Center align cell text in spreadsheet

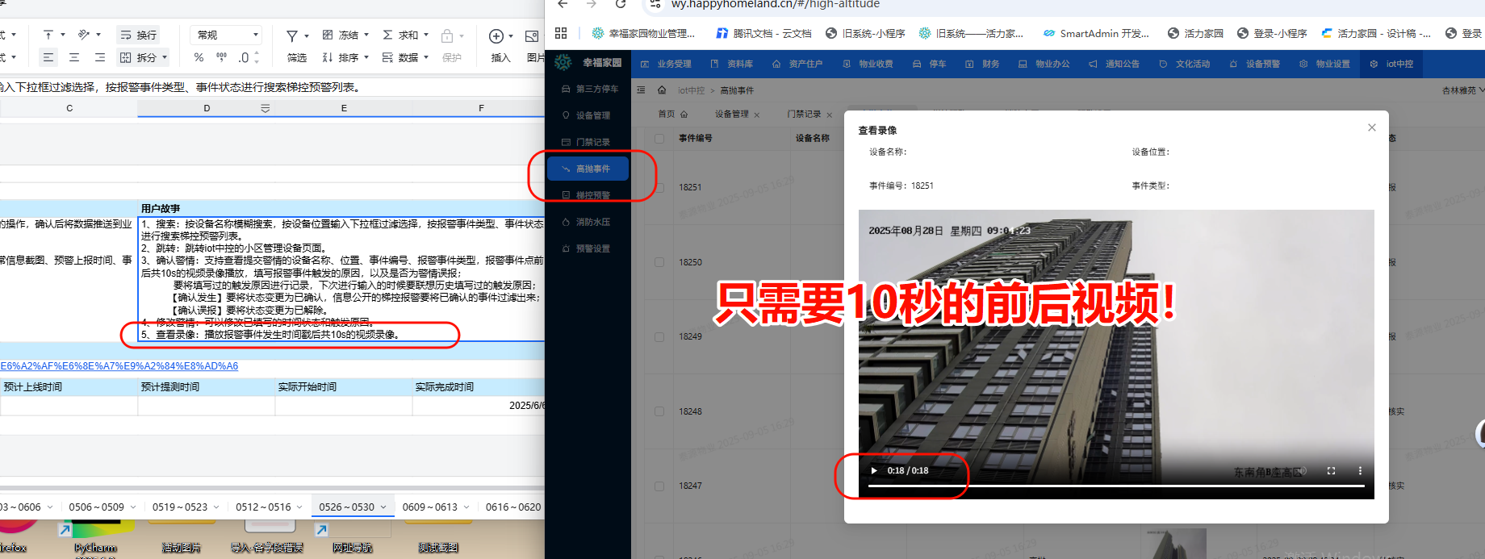[74, 57]
